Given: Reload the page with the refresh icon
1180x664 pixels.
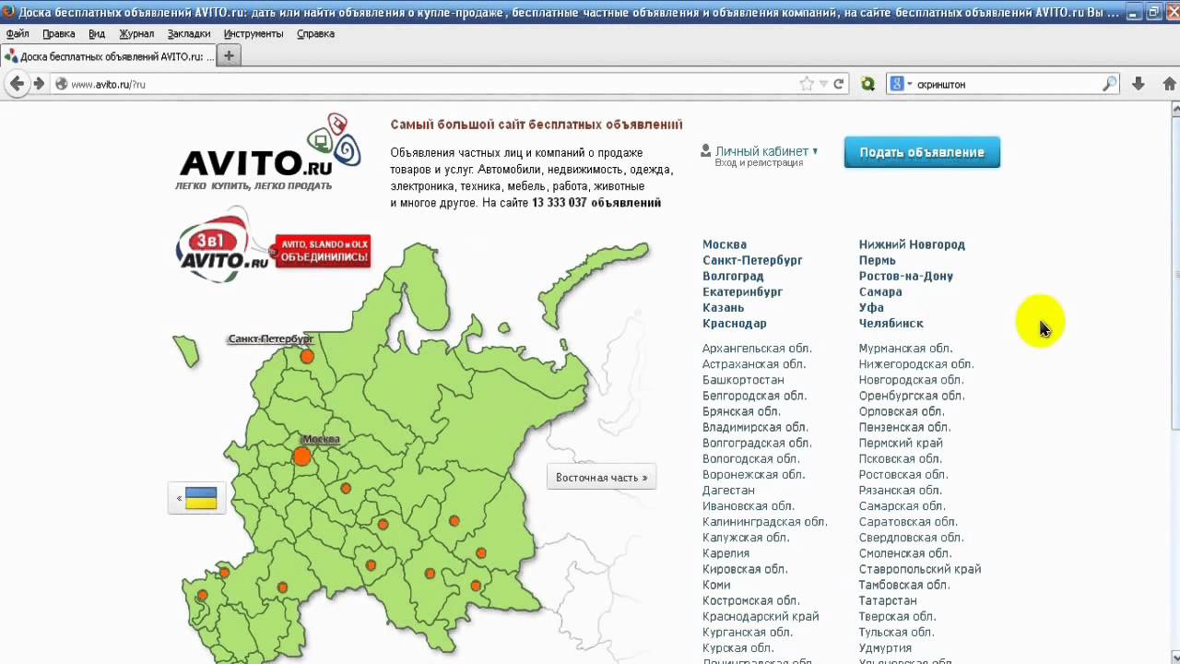Looking at the screenshot, I should click(839, 84).
